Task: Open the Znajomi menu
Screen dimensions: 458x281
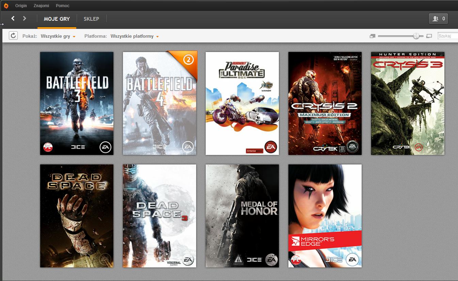Action: click(41, 6)
